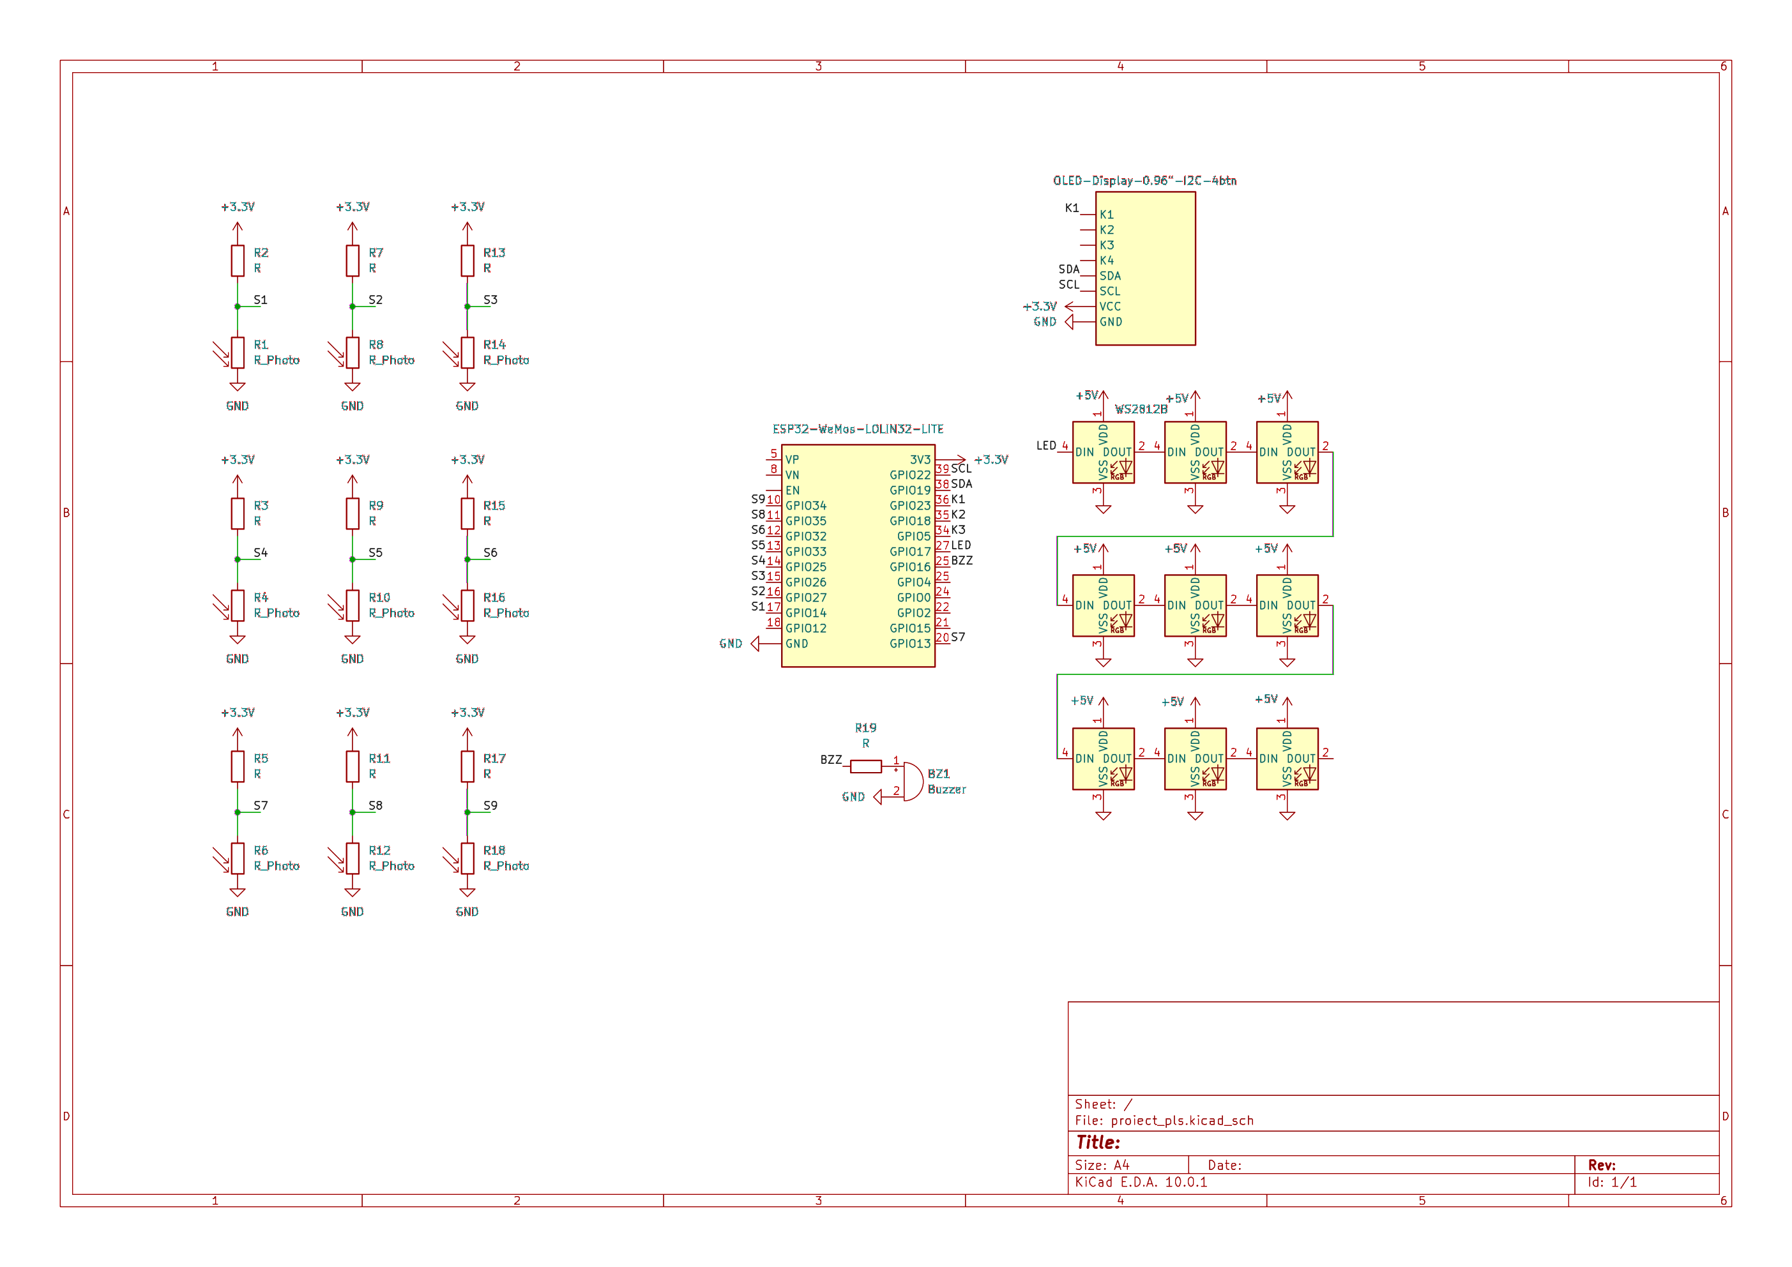Click the Rev: field in title block

pos(1602,1165)
